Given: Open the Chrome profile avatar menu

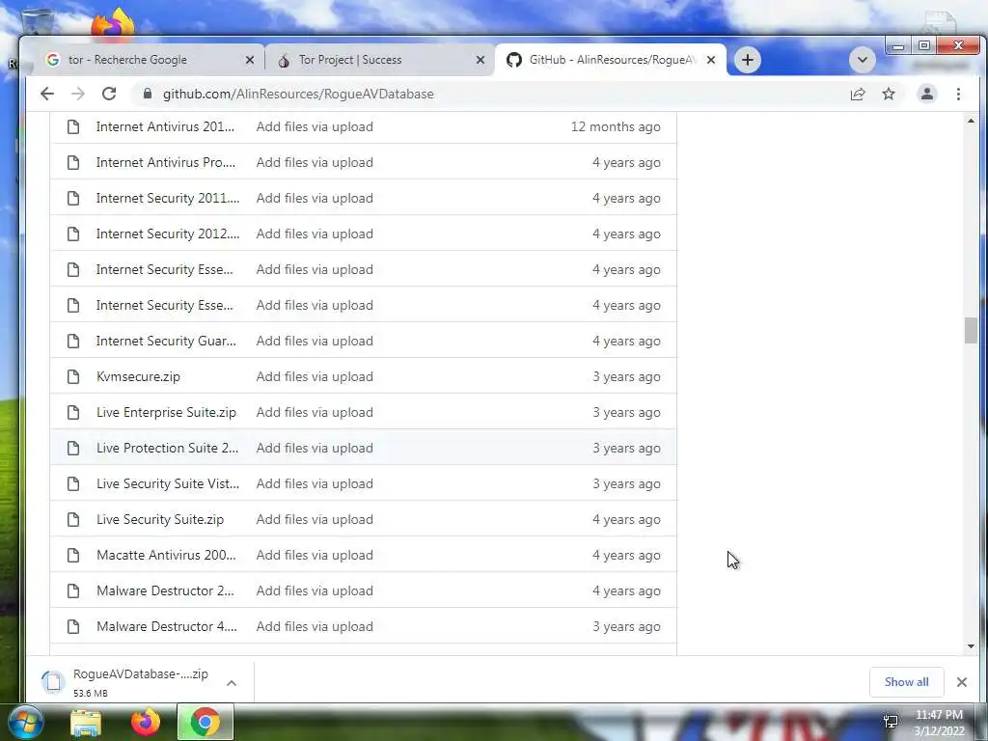Looking at the screenshot, I should [927, 94].
